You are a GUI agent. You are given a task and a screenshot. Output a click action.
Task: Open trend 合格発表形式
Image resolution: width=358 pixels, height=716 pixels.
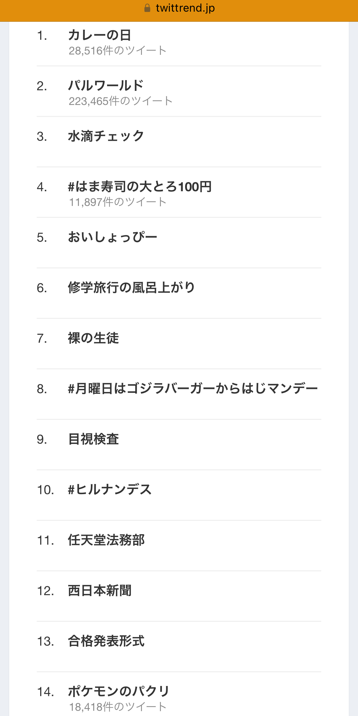click(x=106, y=641)
